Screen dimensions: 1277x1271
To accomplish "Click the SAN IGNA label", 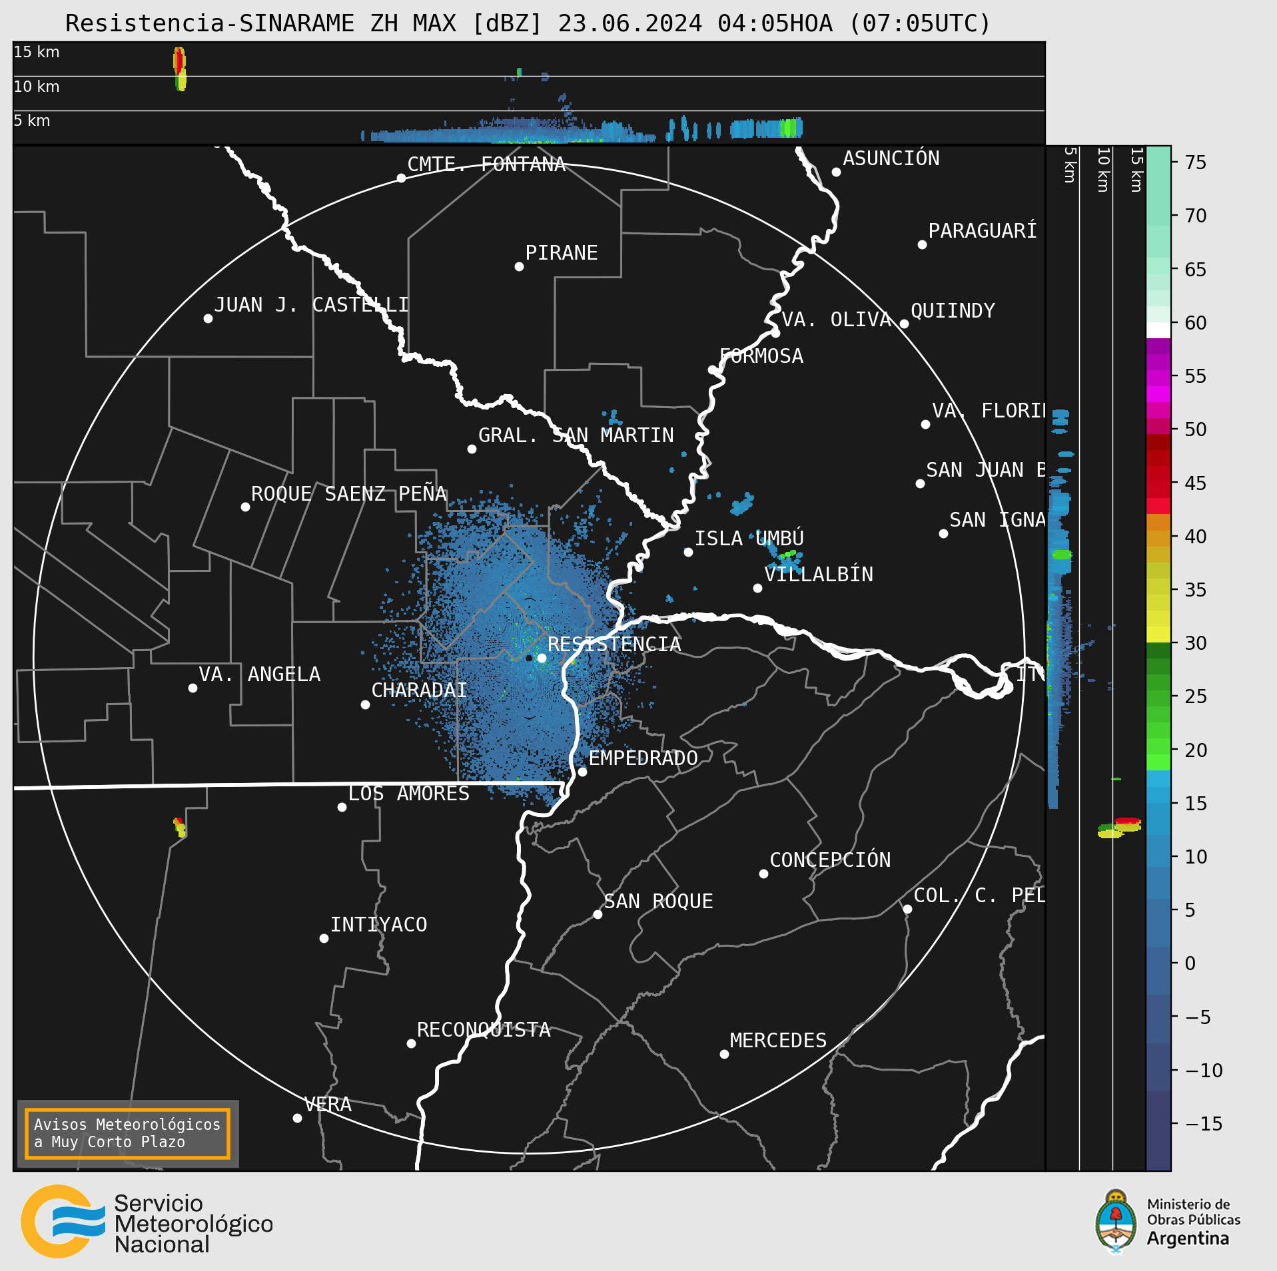I will coord(997,519).
